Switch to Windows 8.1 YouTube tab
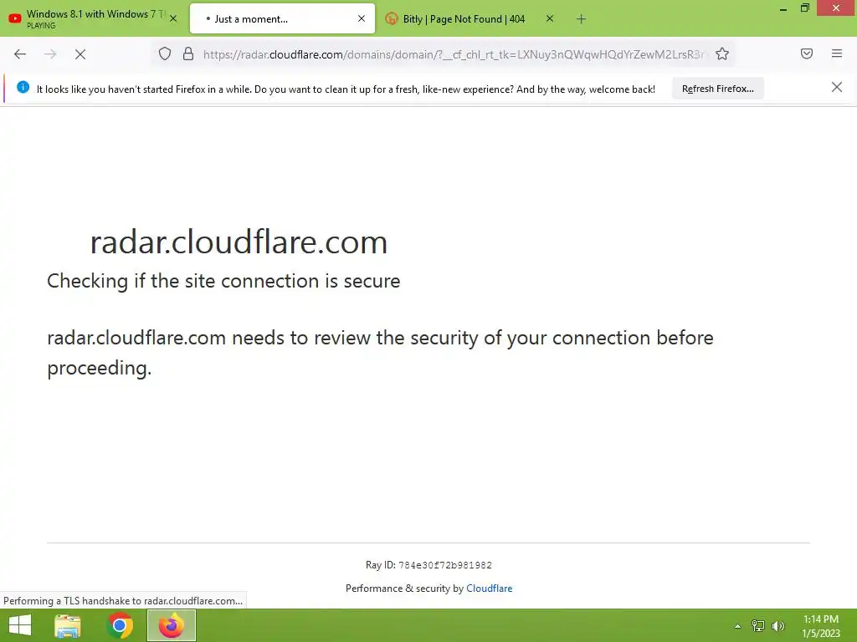This screenshot has width=857, height=642. coord(94,18)
